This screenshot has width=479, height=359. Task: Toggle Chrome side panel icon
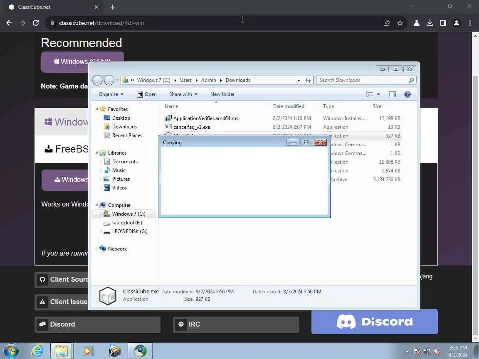[443, 23]
